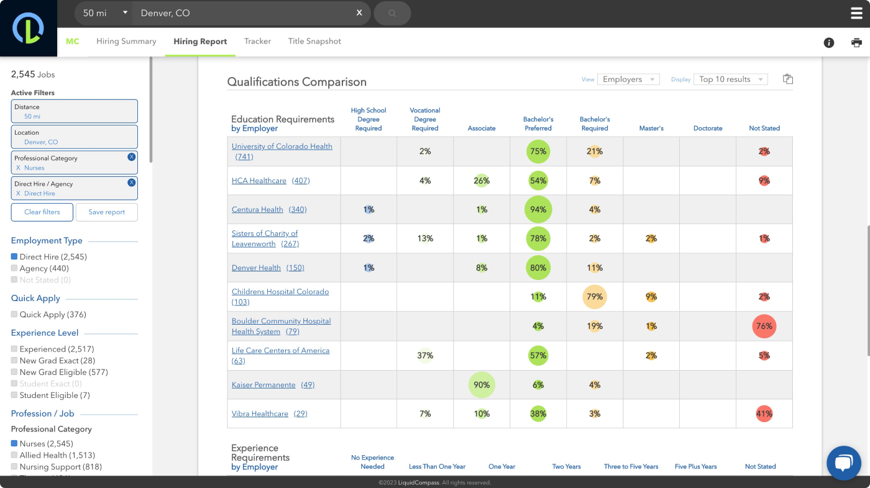Click the print icon
The height and width of the screenshot is (488, 870).
[857, 42]
